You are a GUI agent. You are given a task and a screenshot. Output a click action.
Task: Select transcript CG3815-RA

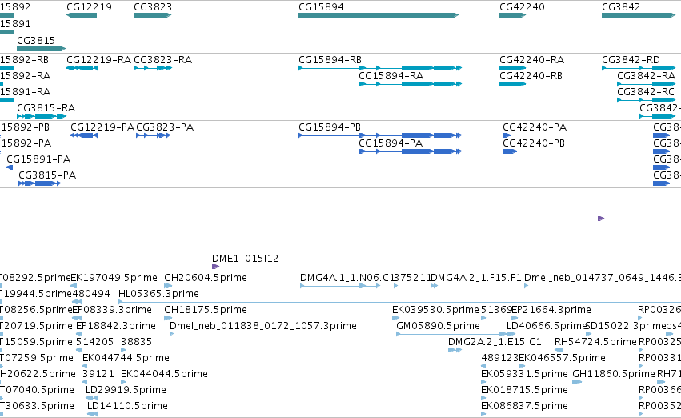tap(46, 108)
